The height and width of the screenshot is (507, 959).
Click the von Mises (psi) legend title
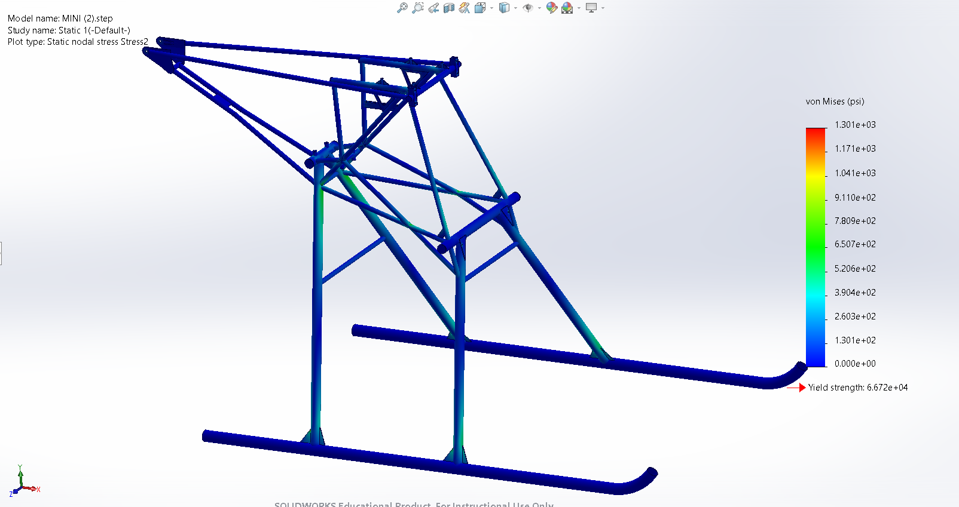click(835, 102)
